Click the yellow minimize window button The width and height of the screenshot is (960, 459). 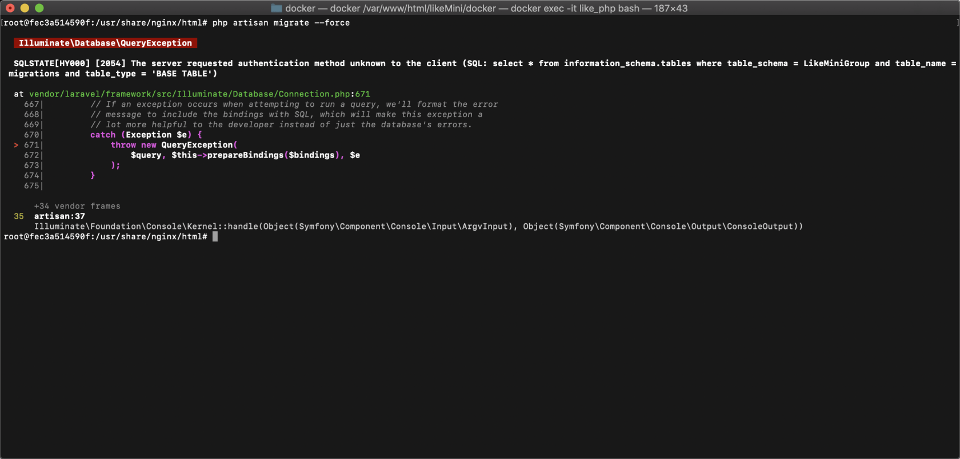[x=25, y=8]
